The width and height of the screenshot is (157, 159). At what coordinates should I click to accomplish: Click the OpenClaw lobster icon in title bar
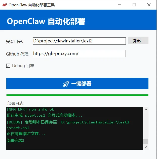tap(5, 5)
